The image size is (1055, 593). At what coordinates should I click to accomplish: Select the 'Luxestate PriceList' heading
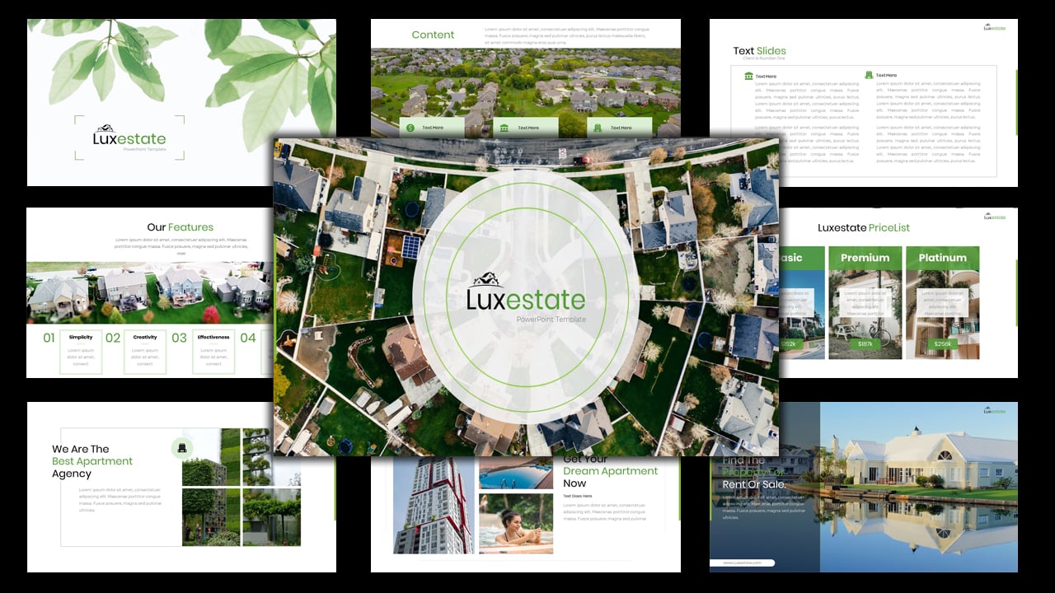click(x=864, y=227)
